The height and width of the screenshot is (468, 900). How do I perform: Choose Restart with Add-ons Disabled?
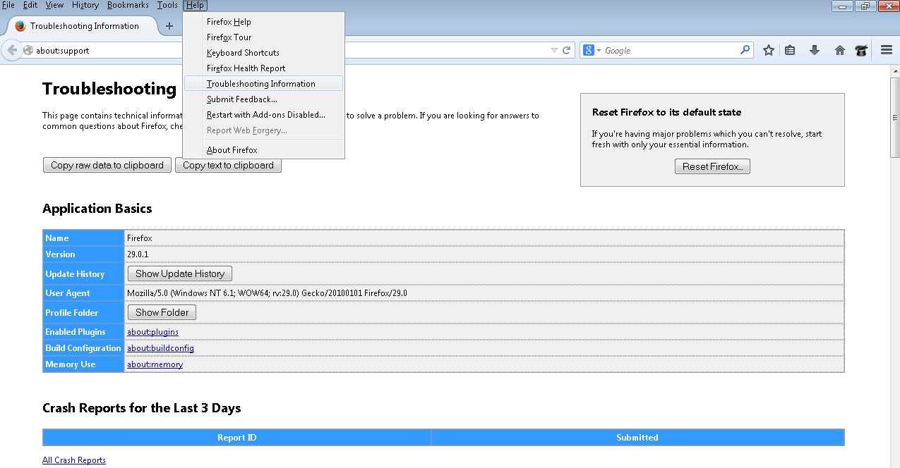click(263, 115)
